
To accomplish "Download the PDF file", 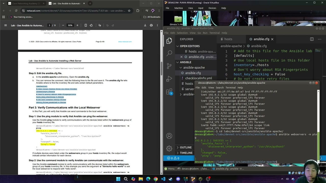I will coord(145,25).
